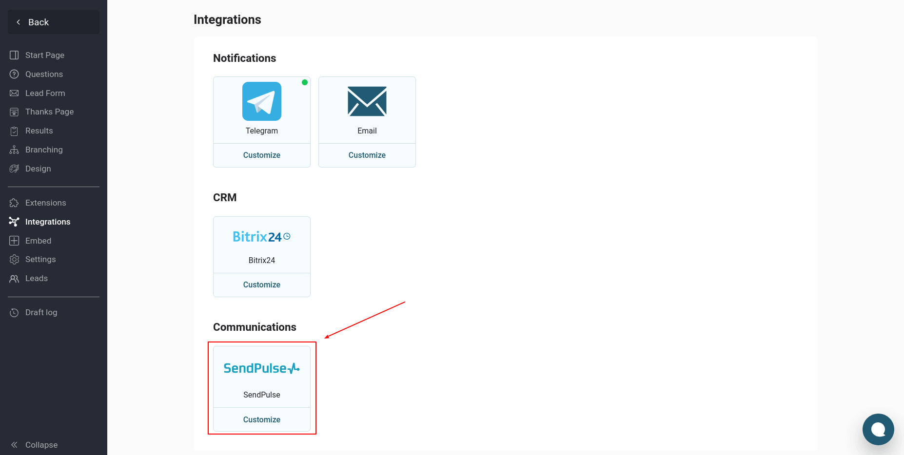Open the Questions section

[x=44, y=74]
